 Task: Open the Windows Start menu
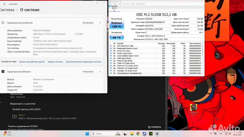[87, 134]
